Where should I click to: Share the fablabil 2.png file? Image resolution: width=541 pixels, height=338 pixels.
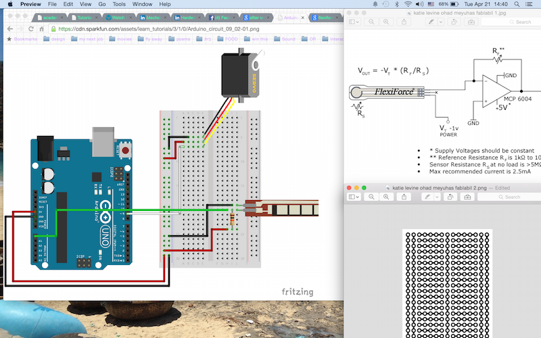point(404,197)
